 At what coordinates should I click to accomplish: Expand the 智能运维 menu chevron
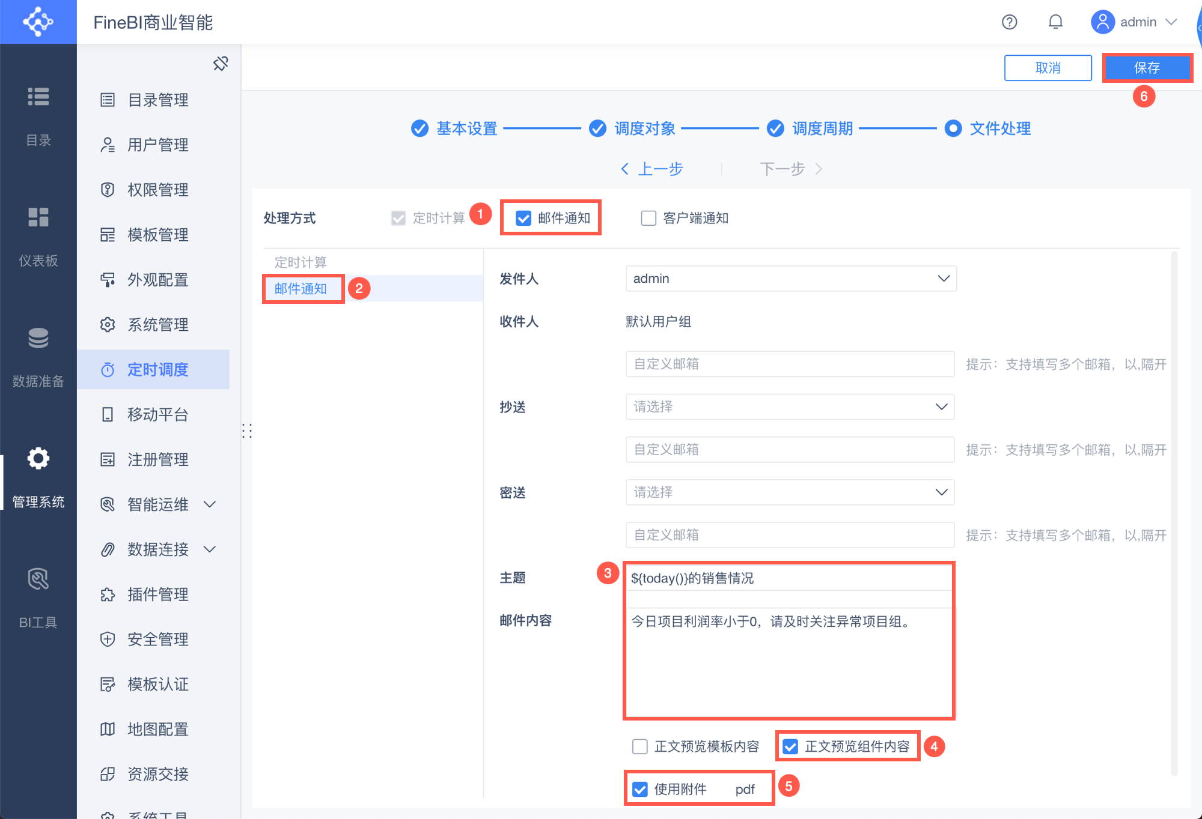pyautogui.click(x=210, y=504)
